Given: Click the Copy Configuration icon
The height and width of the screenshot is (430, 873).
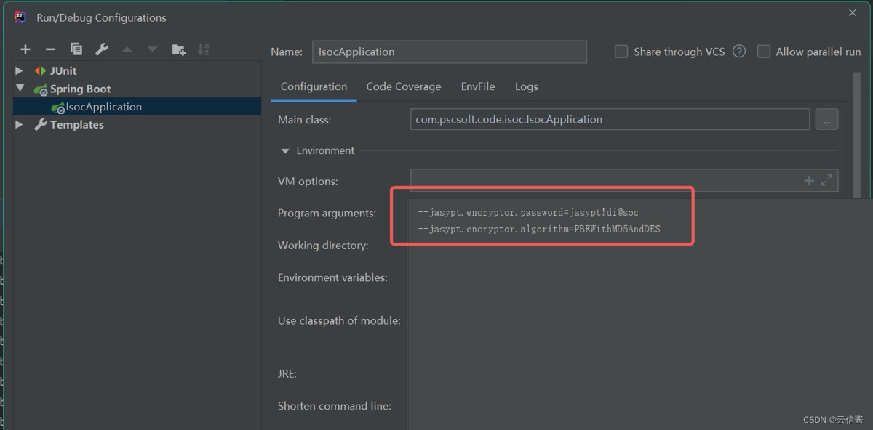Looking at the screenshot, I should tap(76, 49).
